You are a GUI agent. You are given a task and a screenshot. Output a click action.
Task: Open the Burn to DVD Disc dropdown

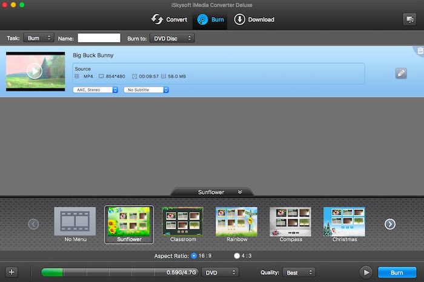(x=171, y=38)
